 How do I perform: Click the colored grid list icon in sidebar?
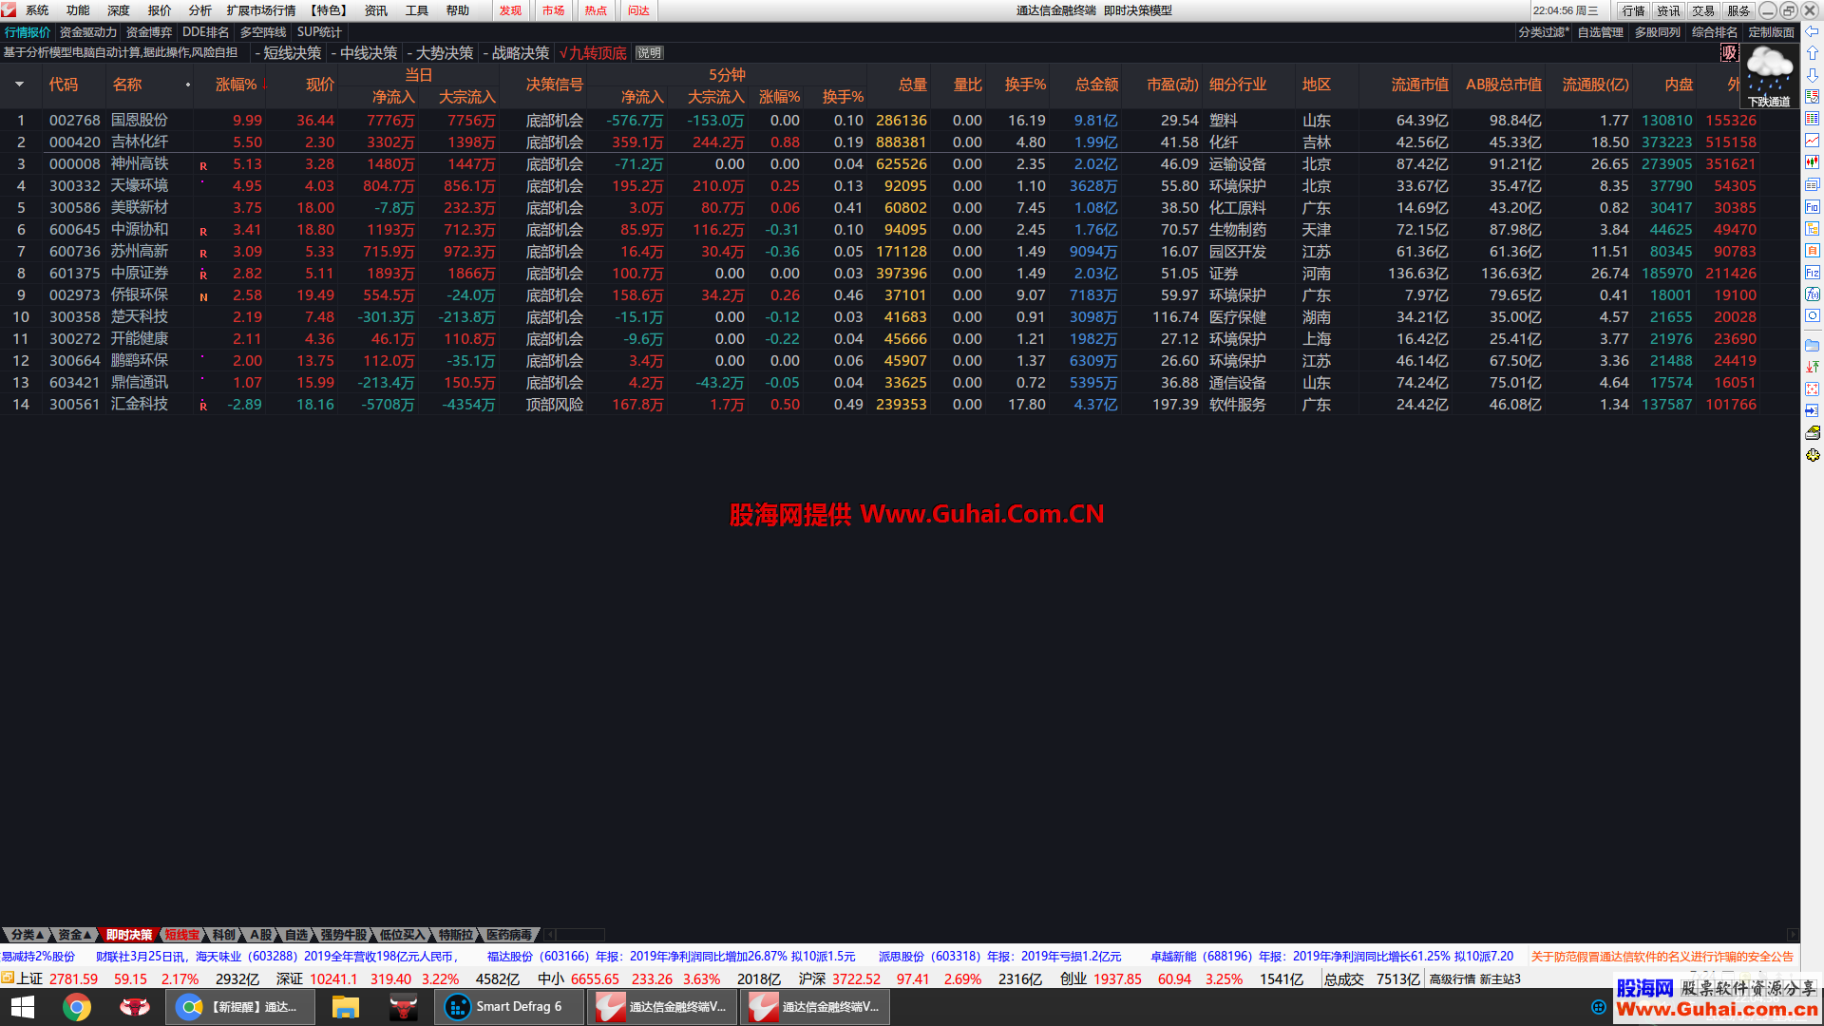point(1813,119)
